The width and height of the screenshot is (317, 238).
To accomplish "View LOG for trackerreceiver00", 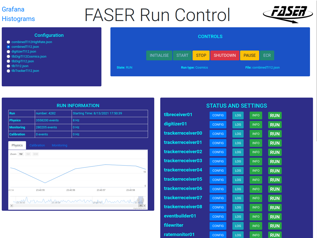I will tap(238, 134).
